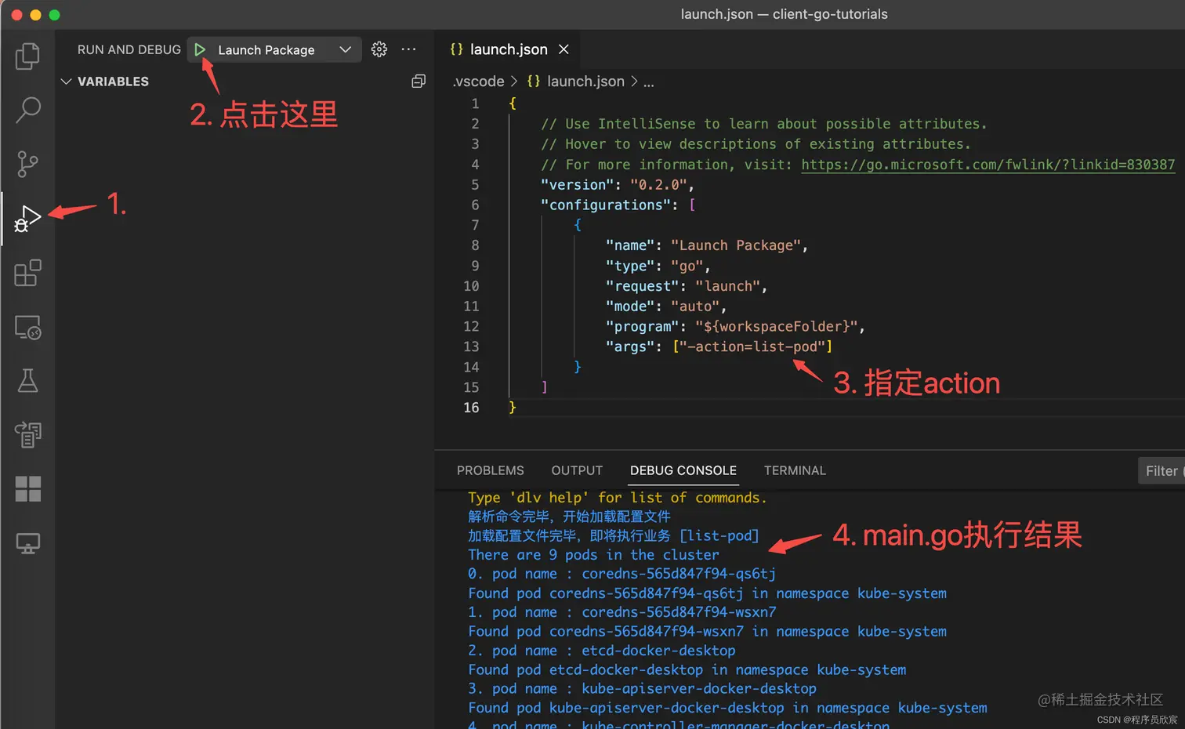Click '2. pod name : etcd-docker-desktop' line
This screenshot has width=1185, height=729.
click(x=601, y=651)
